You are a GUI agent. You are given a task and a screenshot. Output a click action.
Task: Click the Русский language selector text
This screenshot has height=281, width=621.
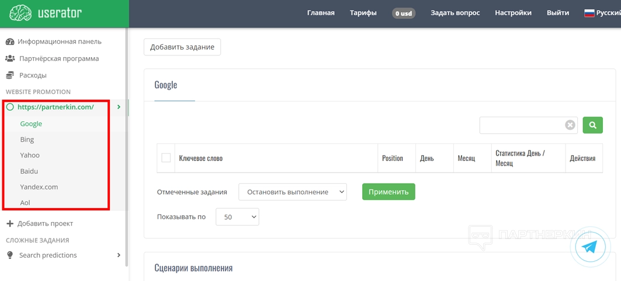click(x=609, y=13)
